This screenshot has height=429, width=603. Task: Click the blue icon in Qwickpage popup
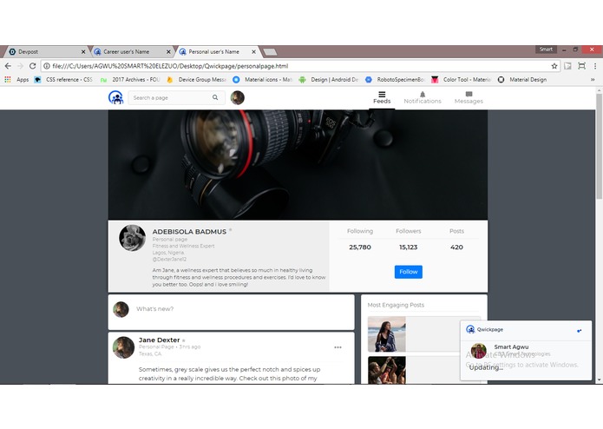(580, 331)
